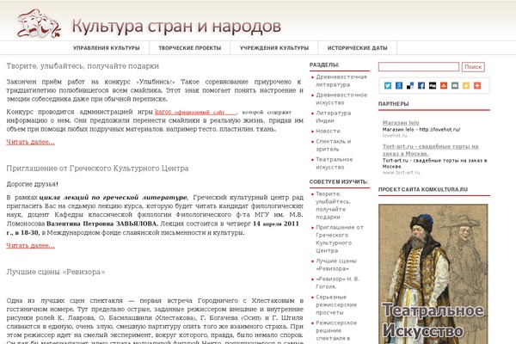Open the Управления культуры menu item
Image resolution: width=516 pixels, height=344 pixels.
(x=107, y=48)
